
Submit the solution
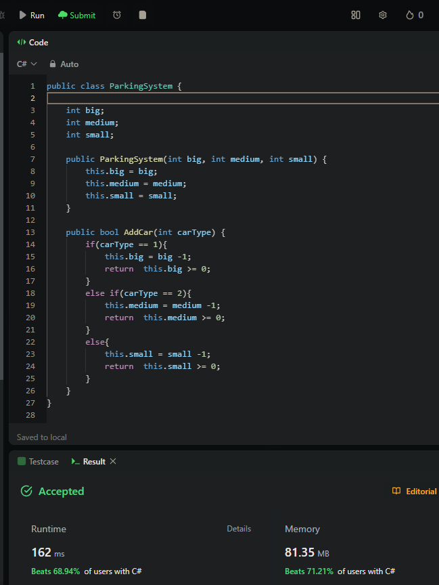pos(76,16)
